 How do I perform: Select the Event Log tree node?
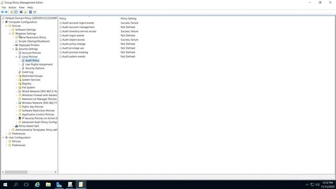coord(28,72)
